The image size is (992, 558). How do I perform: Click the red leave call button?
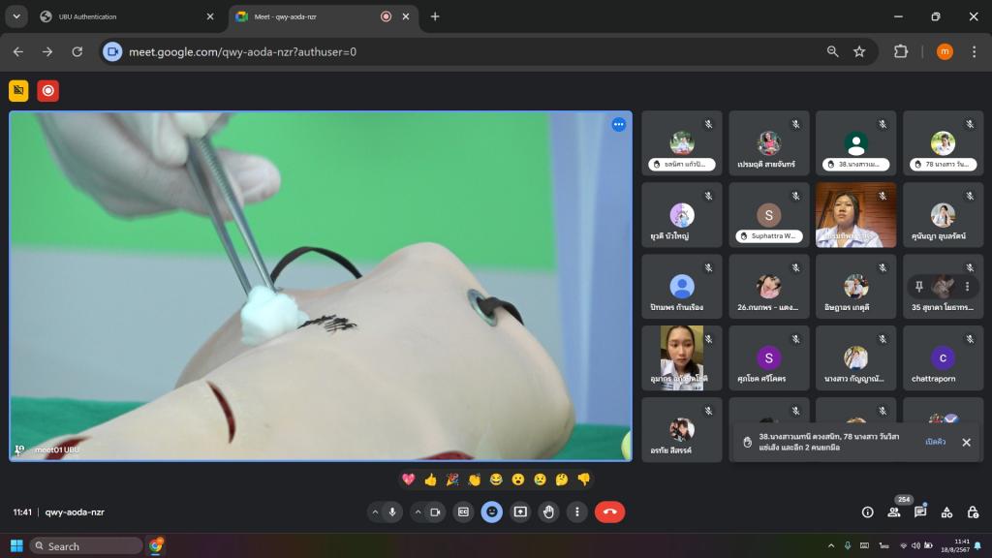point(609,512)
